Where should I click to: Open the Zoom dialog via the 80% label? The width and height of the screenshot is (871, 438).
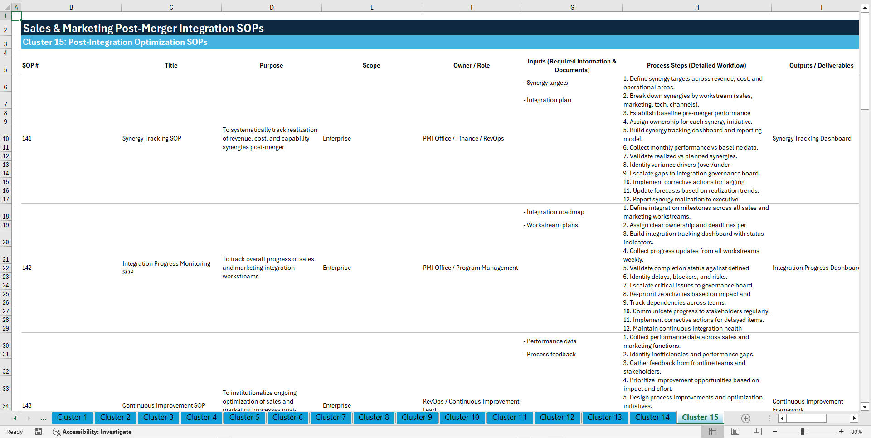tap(856, 432)
